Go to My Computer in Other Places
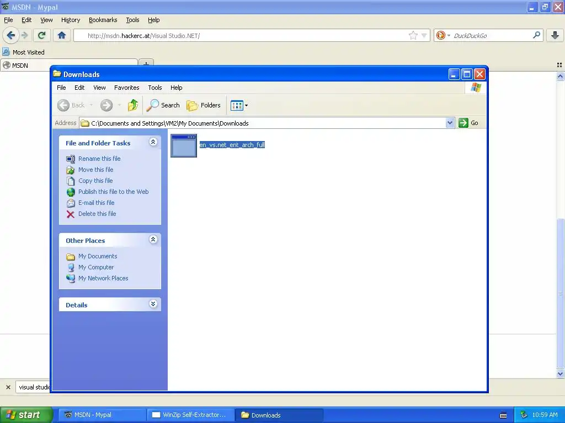The height and width of the screenshot is (423, 565). [96, 267]
